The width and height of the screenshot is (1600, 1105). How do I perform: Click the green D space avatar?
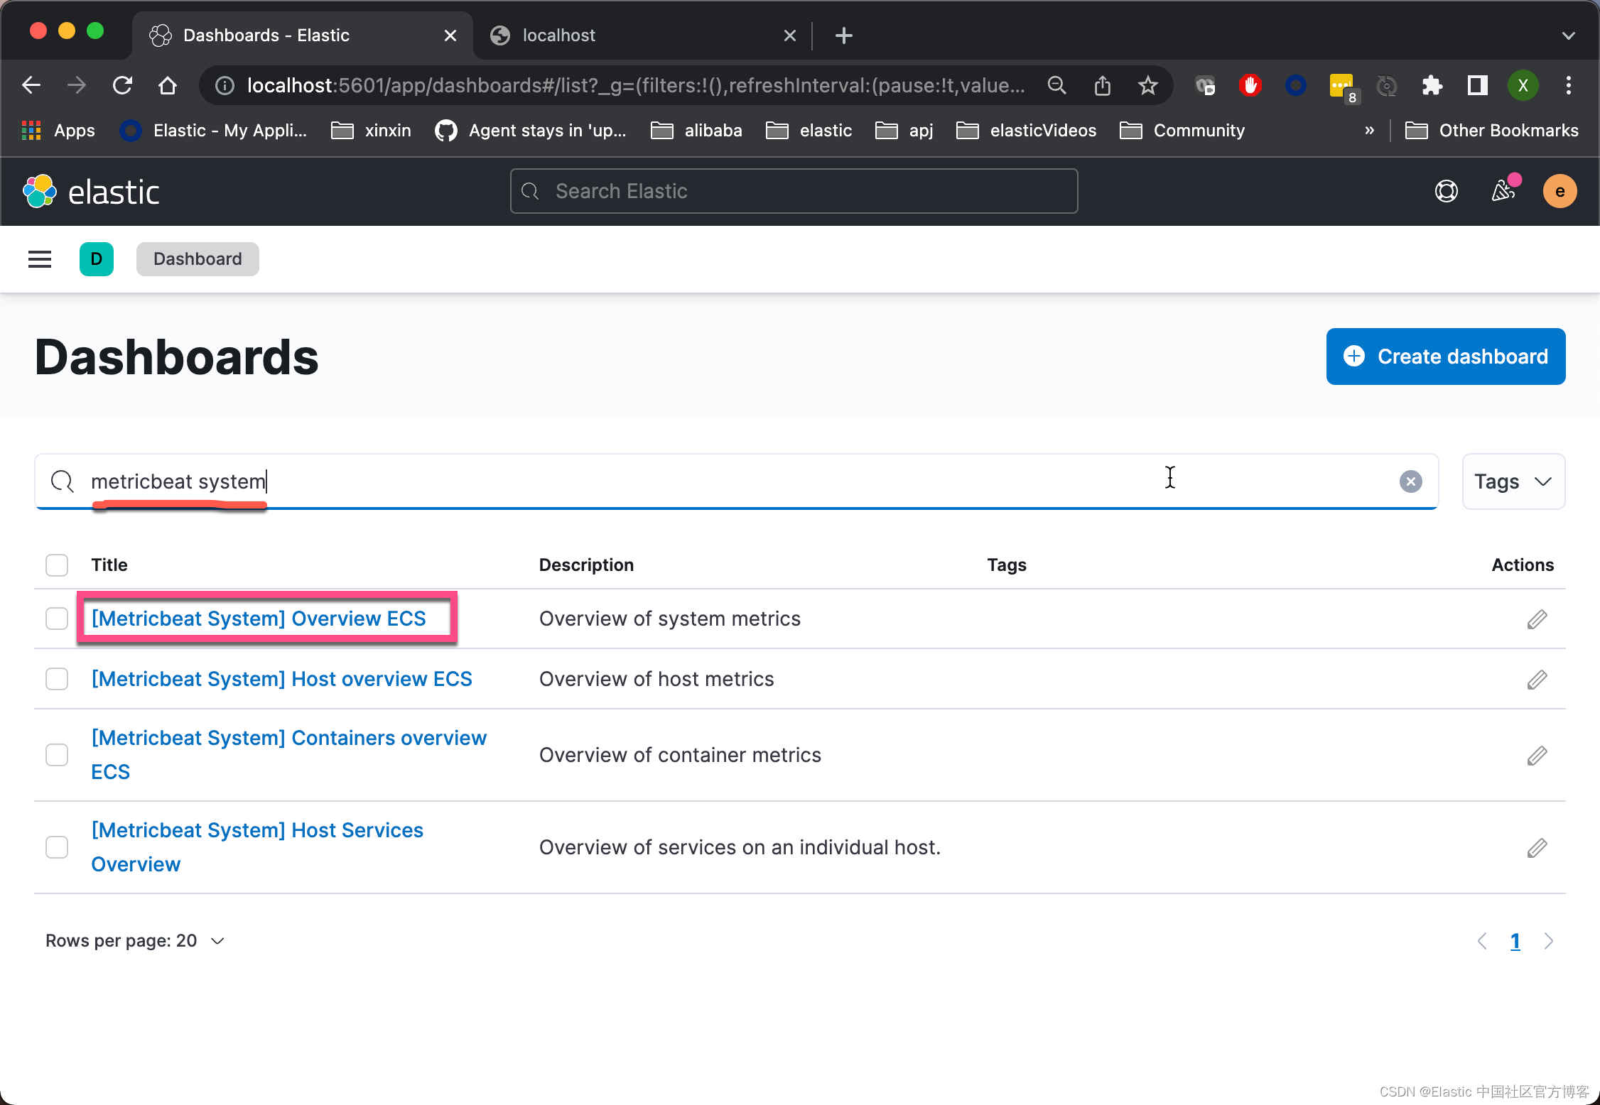tap(97, 259)
